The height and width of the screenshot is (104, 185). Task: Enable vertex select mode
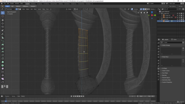pos(16,9)
